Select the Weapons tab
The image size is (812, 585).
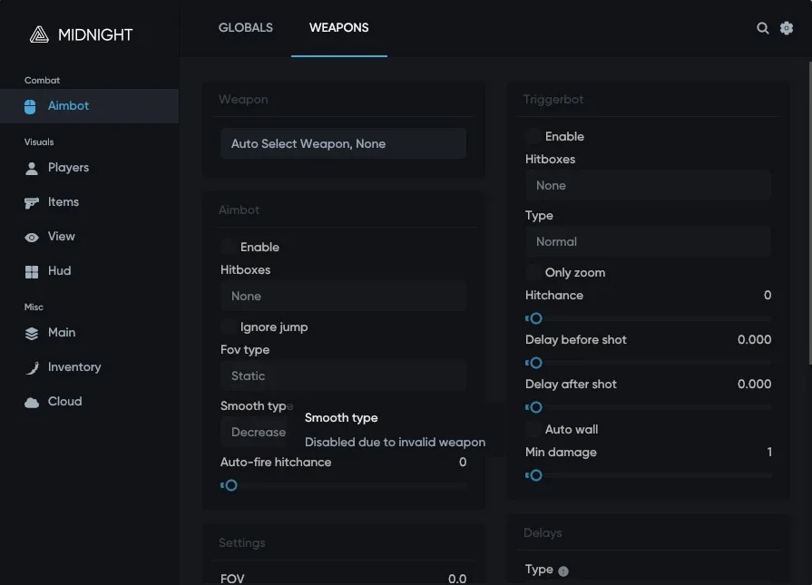point(338,28)
